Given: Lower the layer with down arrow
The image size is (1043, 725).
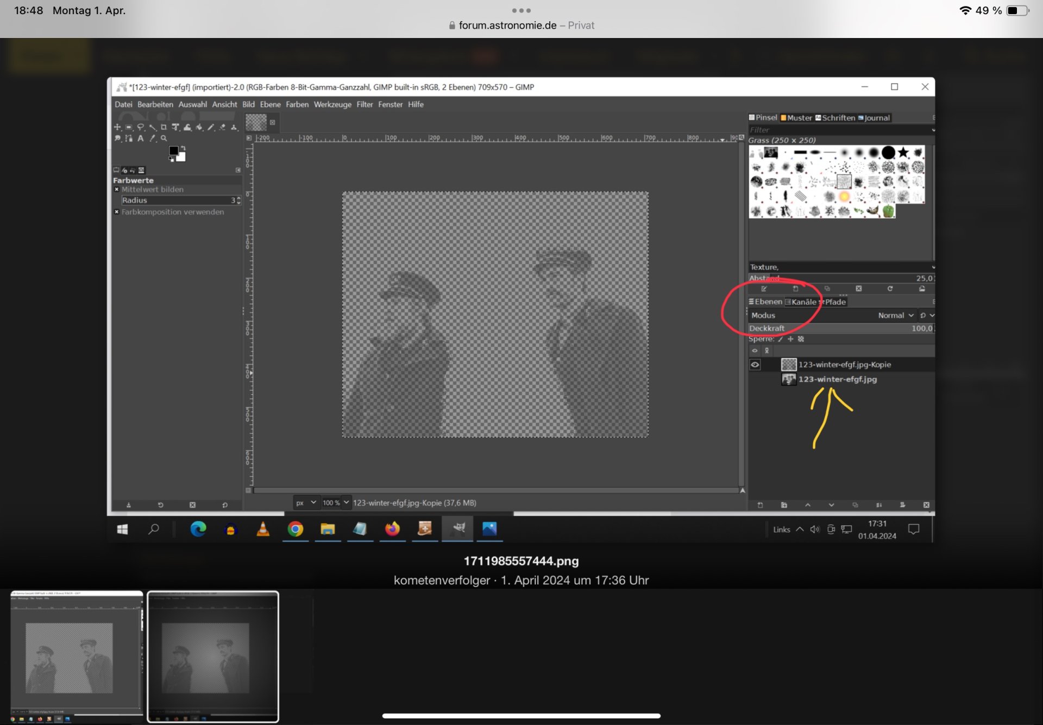Looking at the screenshot, I should point(831,505).
